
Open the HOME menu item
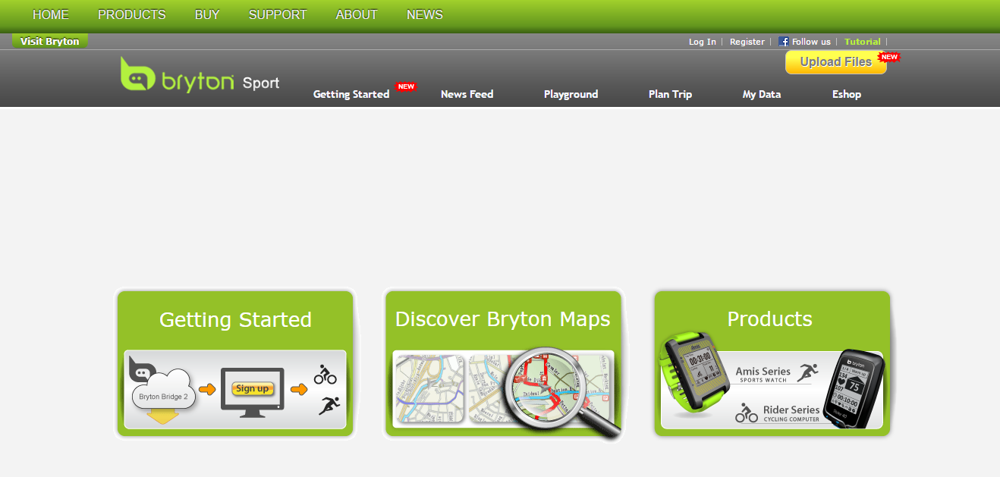click(x=51, y=14)
